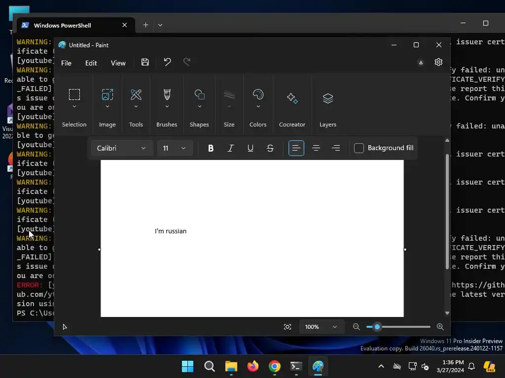Launch Google Chrome from the taskbar
The image size is (505, 378).
274,366
